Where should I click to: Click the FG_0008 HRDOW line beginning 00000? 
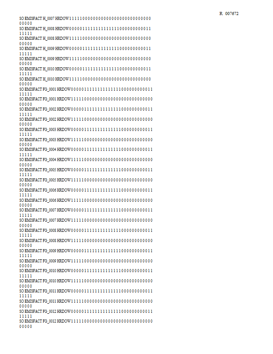(86, 233)
